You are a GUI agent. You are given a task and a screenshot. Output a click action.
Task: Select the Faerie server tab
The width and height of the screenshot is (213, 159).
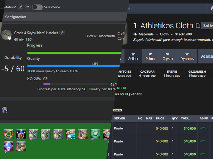(172, 73)
